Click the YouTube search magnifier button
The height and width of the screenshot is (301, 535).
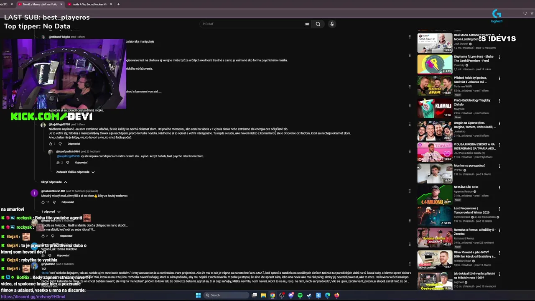(x=318, y=24)
